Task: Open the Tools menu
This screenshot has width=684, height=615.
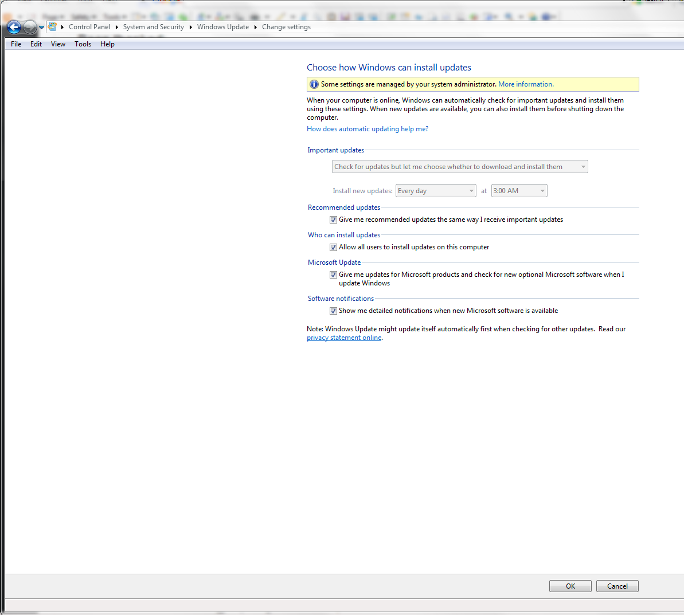Action: (83, 44)
